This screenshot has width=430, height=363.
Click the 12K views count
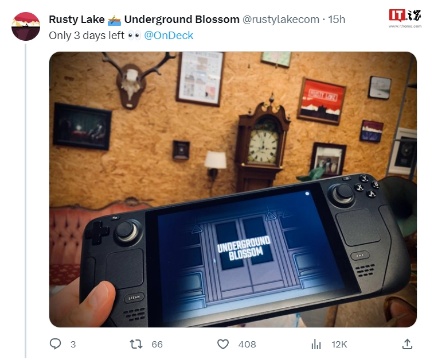(339, 344)
